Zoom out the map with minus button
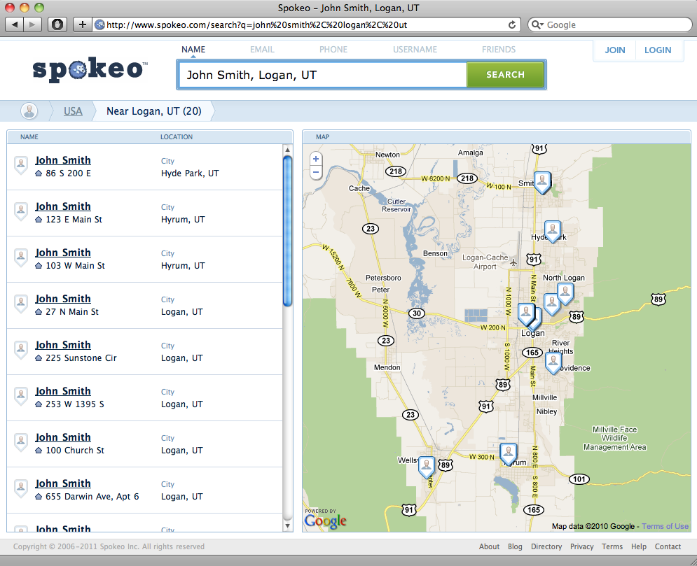Viewport: 697px width, 566px height. [x=316, y=172]
